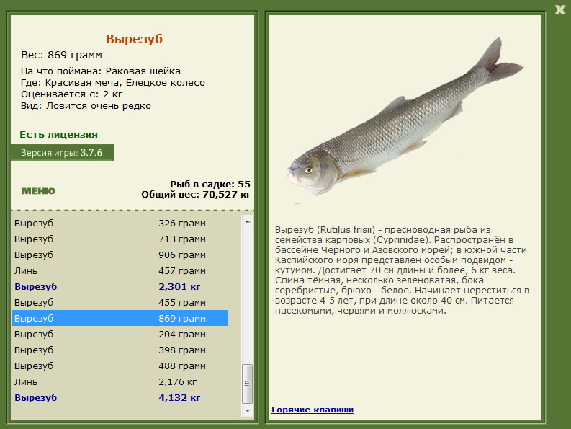571x429 pixels.
Task: Click the Где: Красивая меча, Елецкое колесо line
Action: point(113,83)
